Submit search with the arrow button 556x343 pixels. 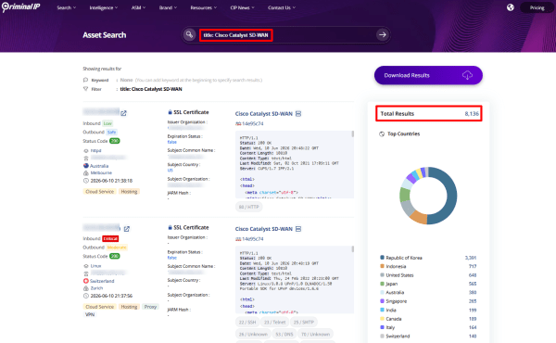pos(382,34)
